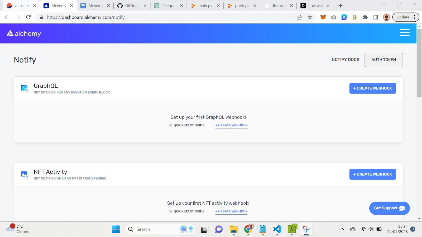
Task: Open the Windows Start menu
Action: [x=116, y=229]
